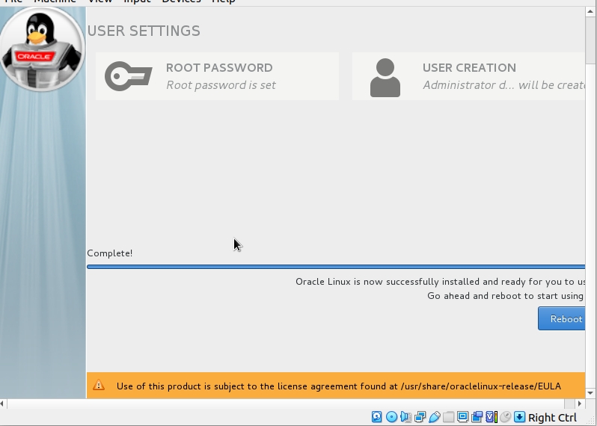Click the user creation person icon
This screenshot has width=597, height=426.
coord(385,78)
